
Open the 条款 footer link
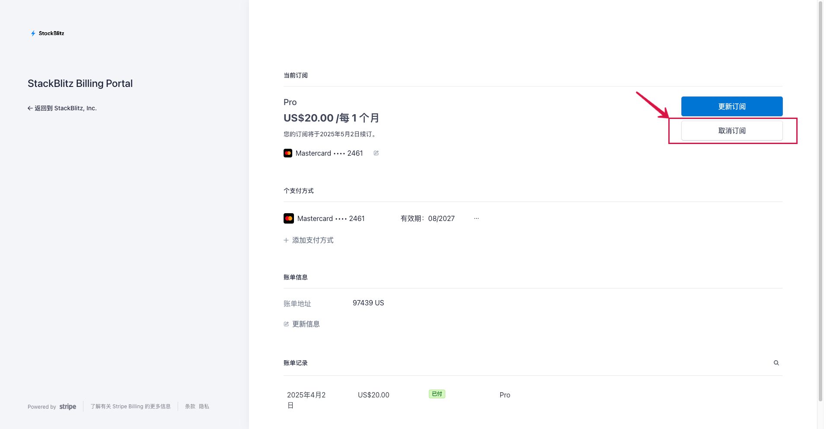coord(190,407)
